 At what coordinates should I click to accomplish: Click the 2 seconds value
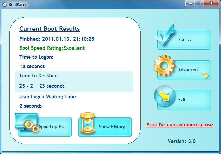[x=31, y=106]
